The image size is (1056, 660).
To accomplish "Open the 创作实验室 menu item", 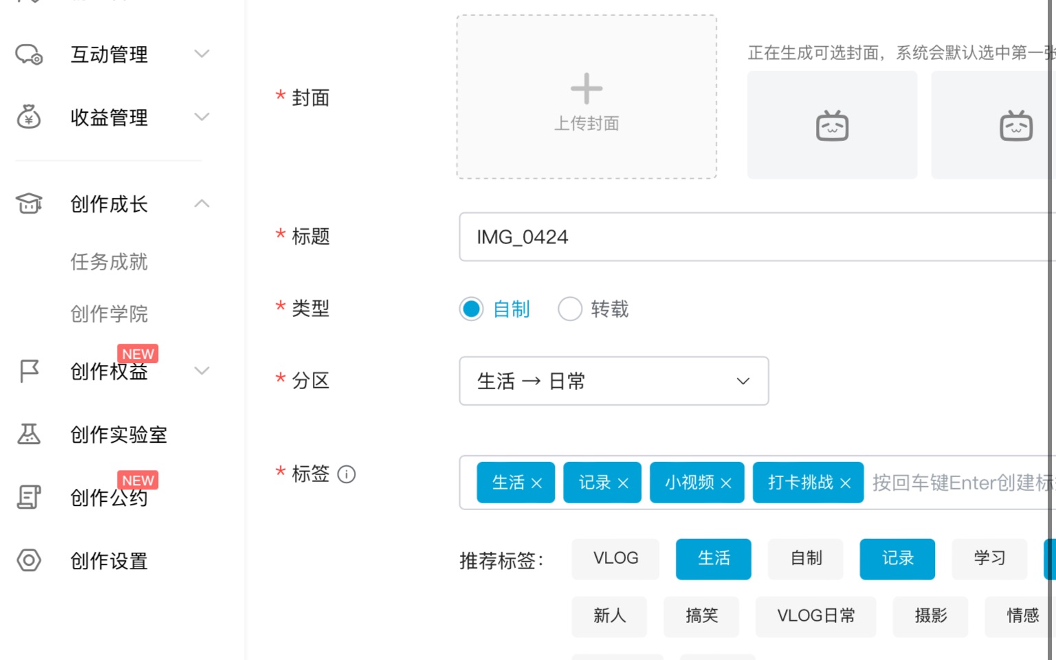I will click(119, 434).
